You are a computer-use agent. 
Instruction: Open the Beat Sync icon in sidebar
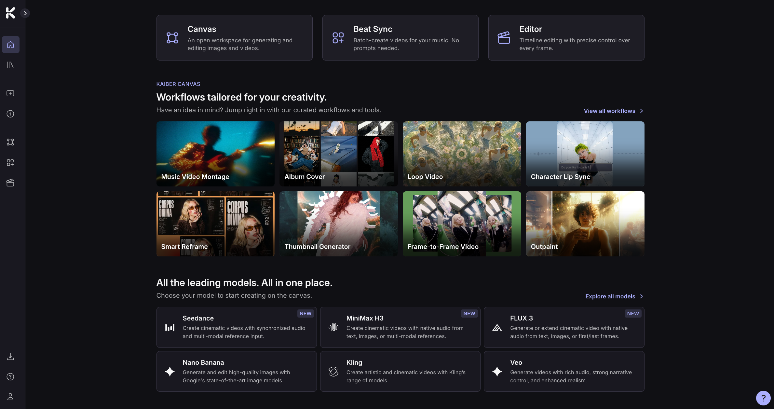10,163
